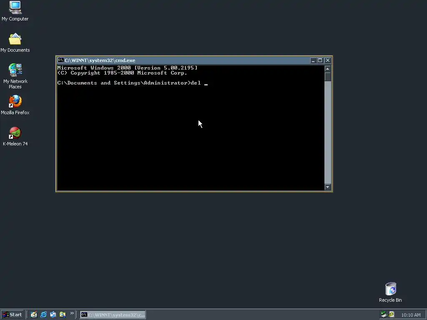Minimize the cmd.exe window
427x320 pixels.
click(x=313, y=60)
